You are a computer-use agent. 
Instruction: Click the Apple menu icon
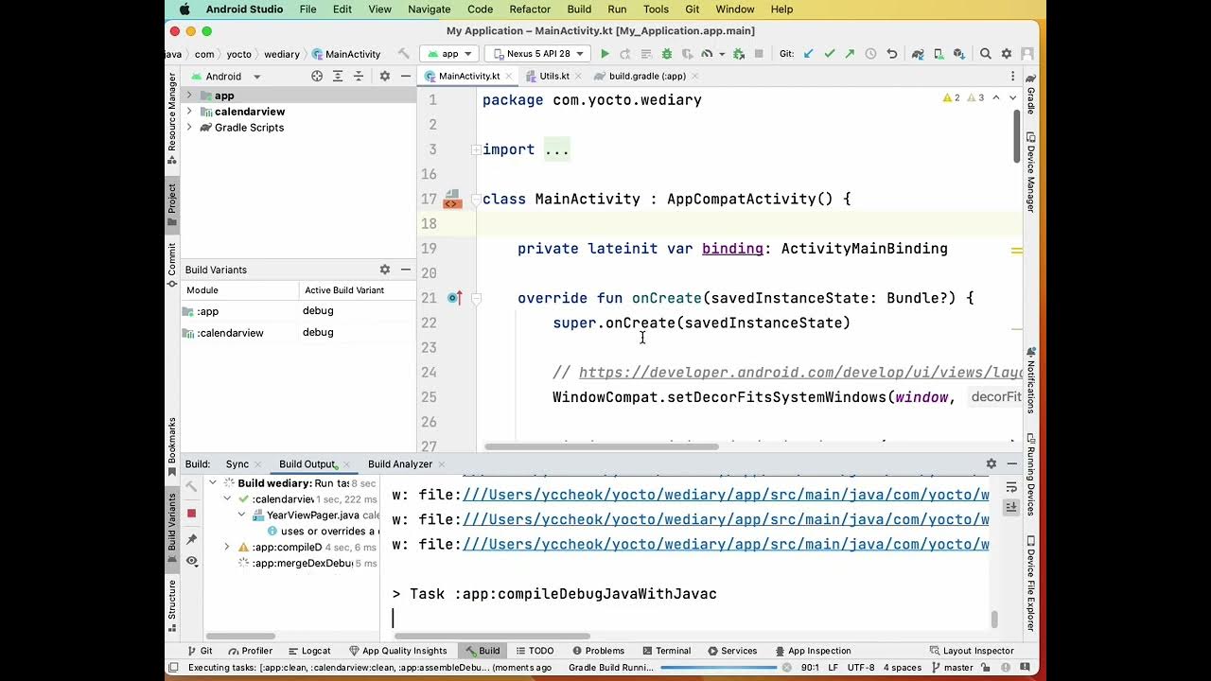[x=184, y=9]
